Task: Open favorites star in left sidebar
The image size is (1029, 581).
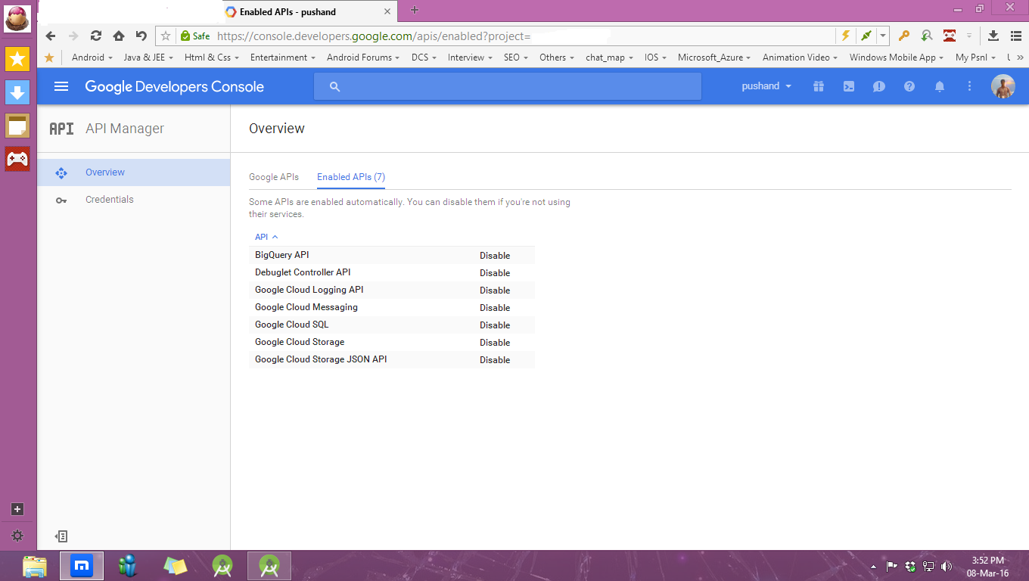Action: [x=17, y=58]
